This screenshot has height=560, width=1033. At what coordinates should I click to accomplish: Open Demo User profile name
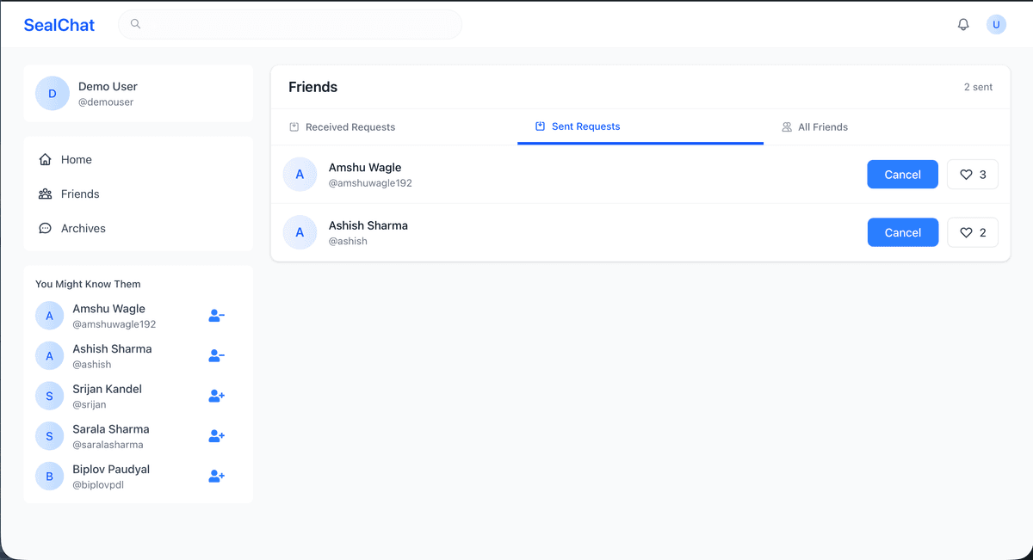(x=108, y=87)
